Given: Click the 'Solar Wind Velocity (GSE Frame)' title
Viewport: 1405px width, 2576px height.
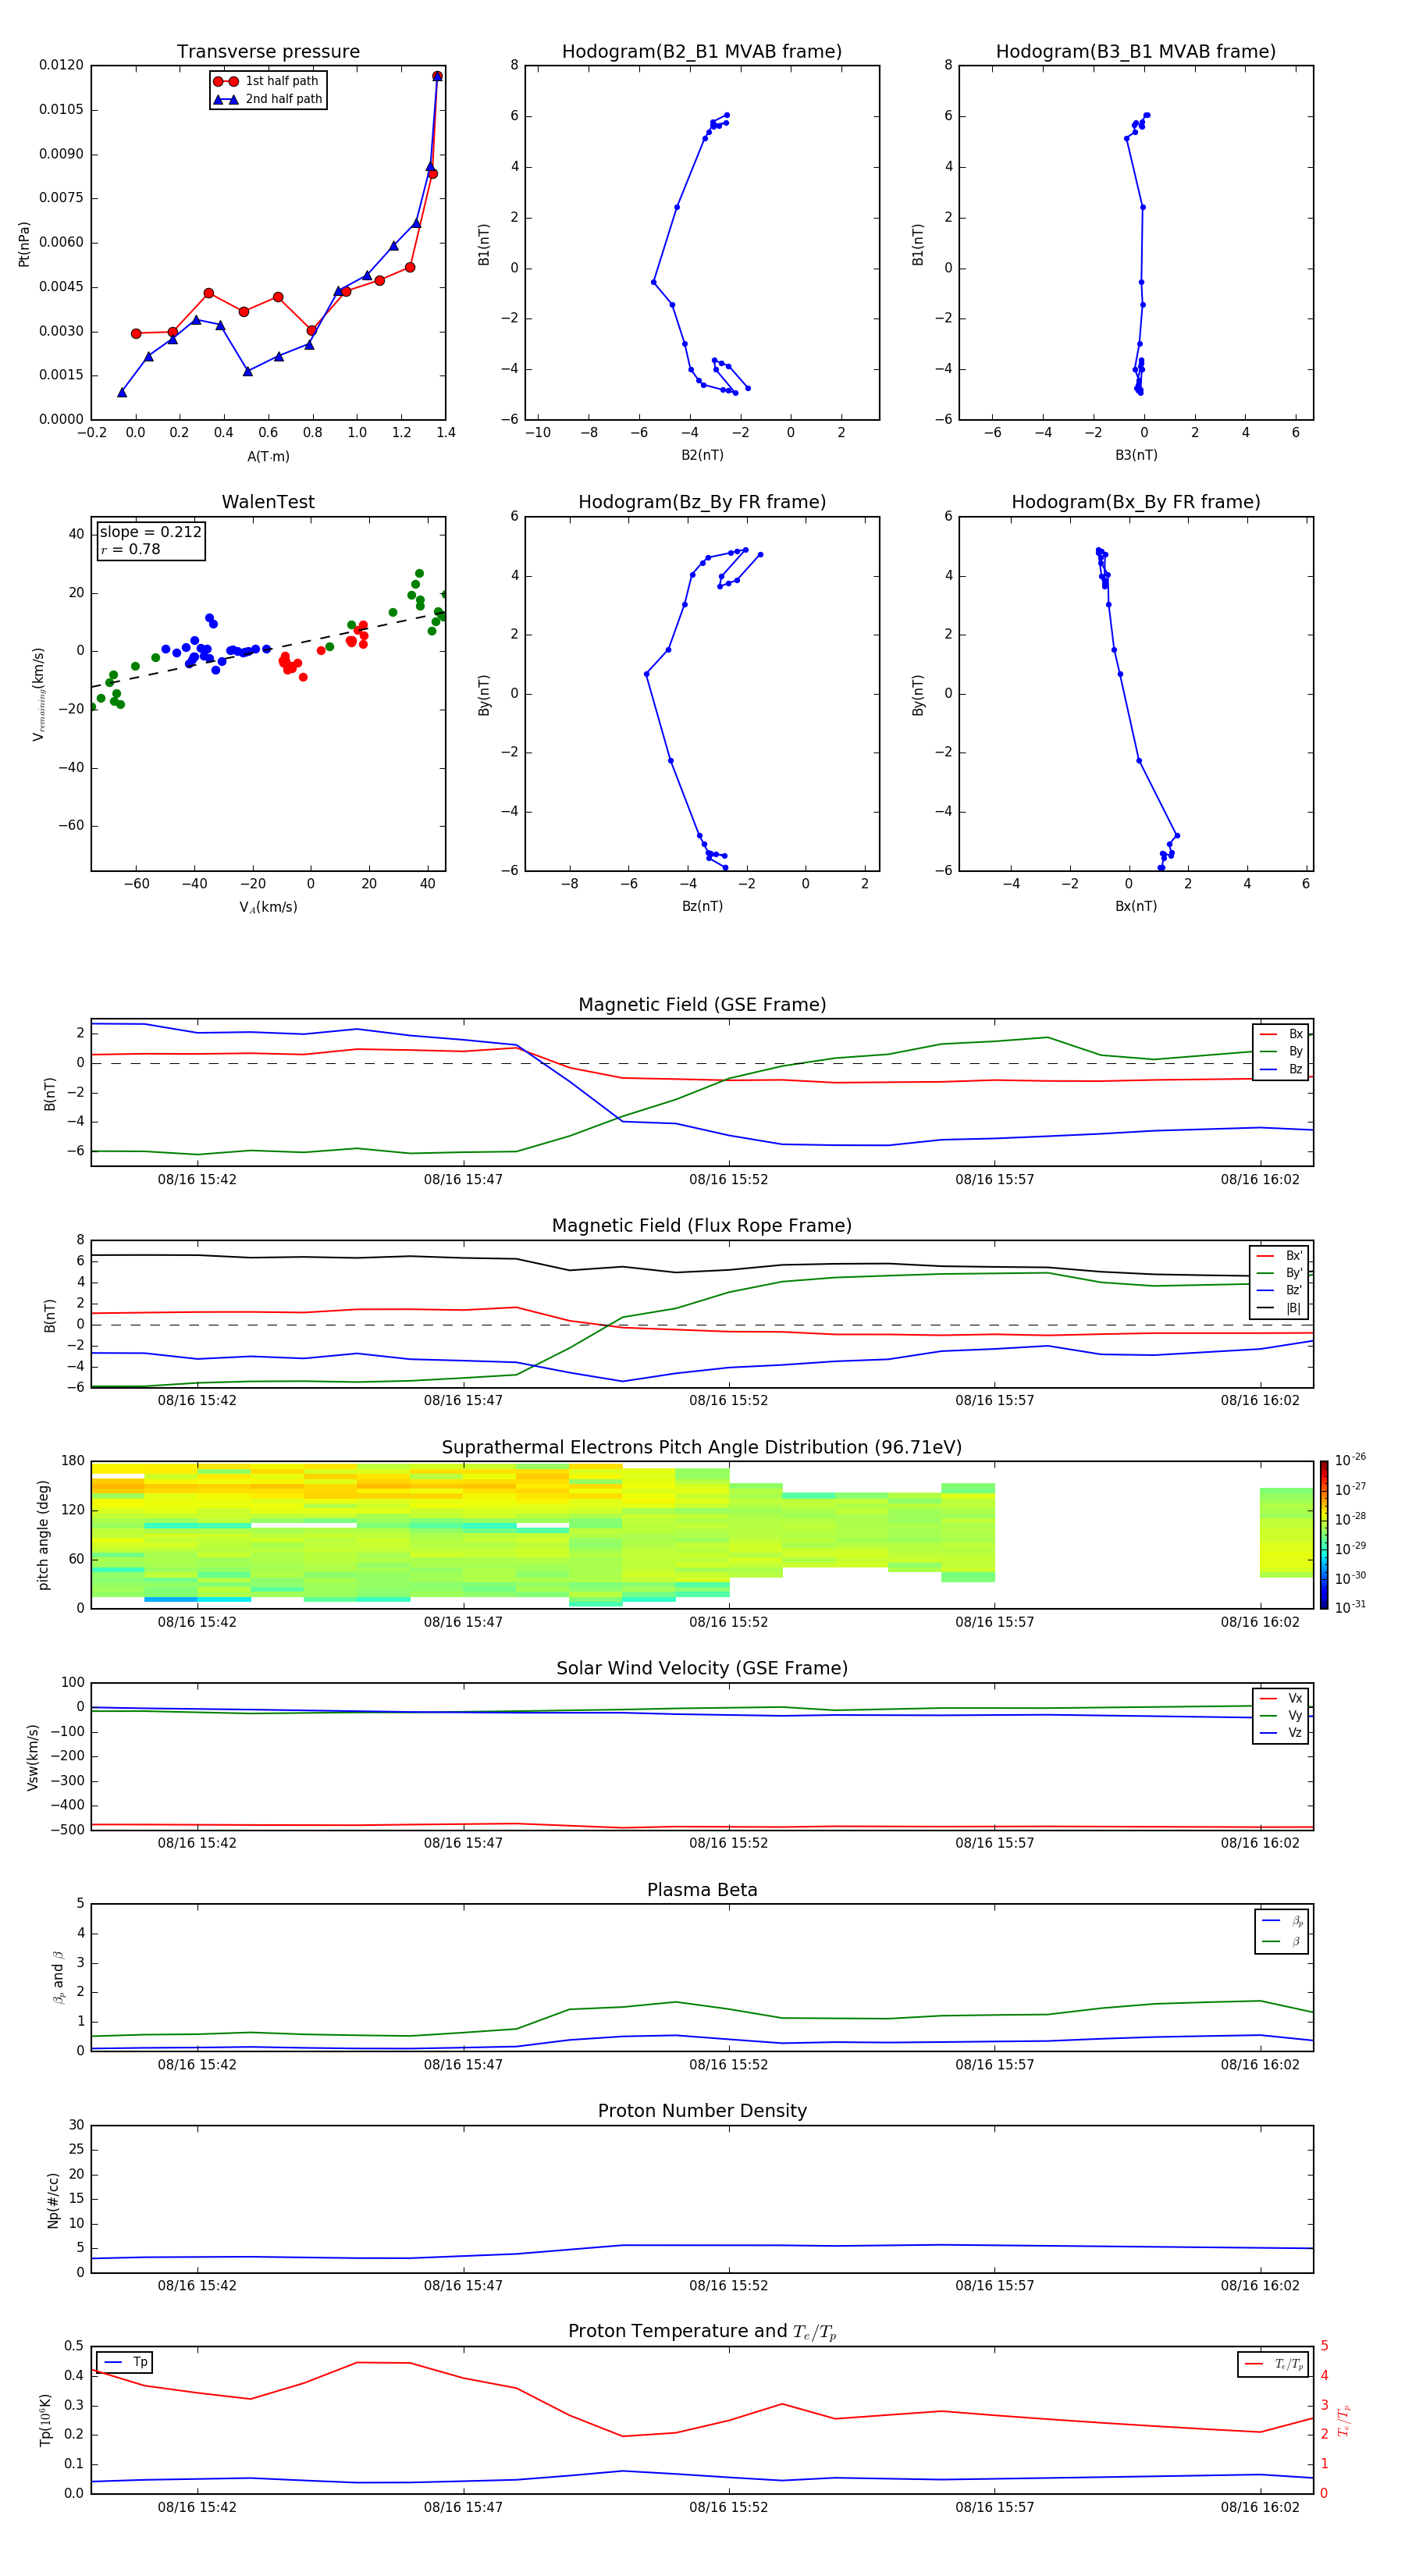Looking at the screenshot, I should [702, 1669].
